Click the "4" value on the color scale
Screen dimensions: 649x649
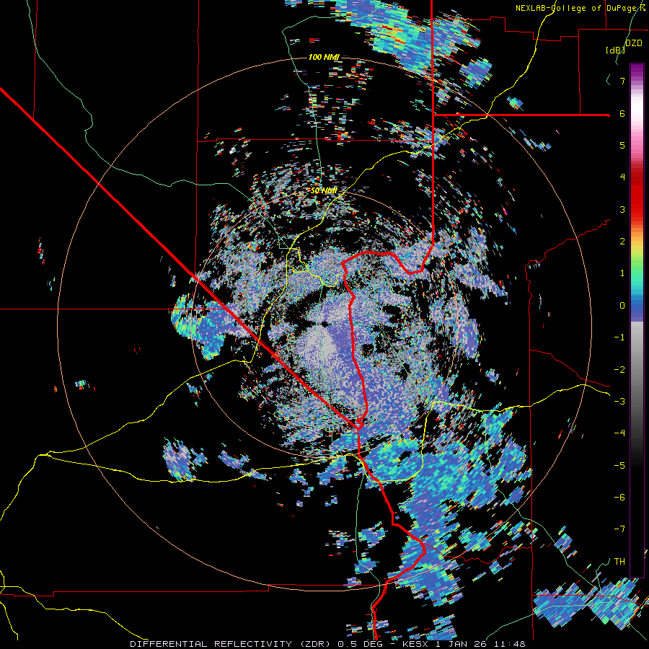pos(622,177)
